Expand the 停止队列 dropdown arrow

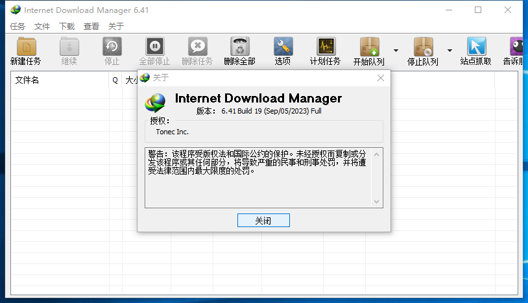[450, 51]
